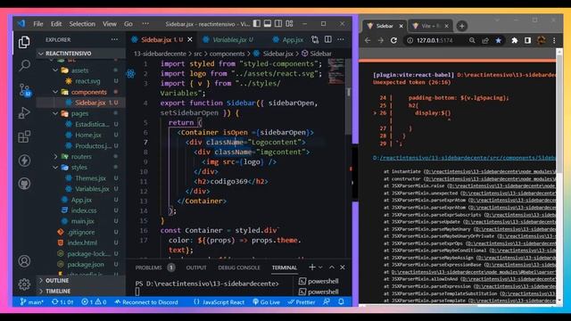Viewport: 571px width, 321px height.
Task: Open the browser side panel icon
Action: pos(527,40)
